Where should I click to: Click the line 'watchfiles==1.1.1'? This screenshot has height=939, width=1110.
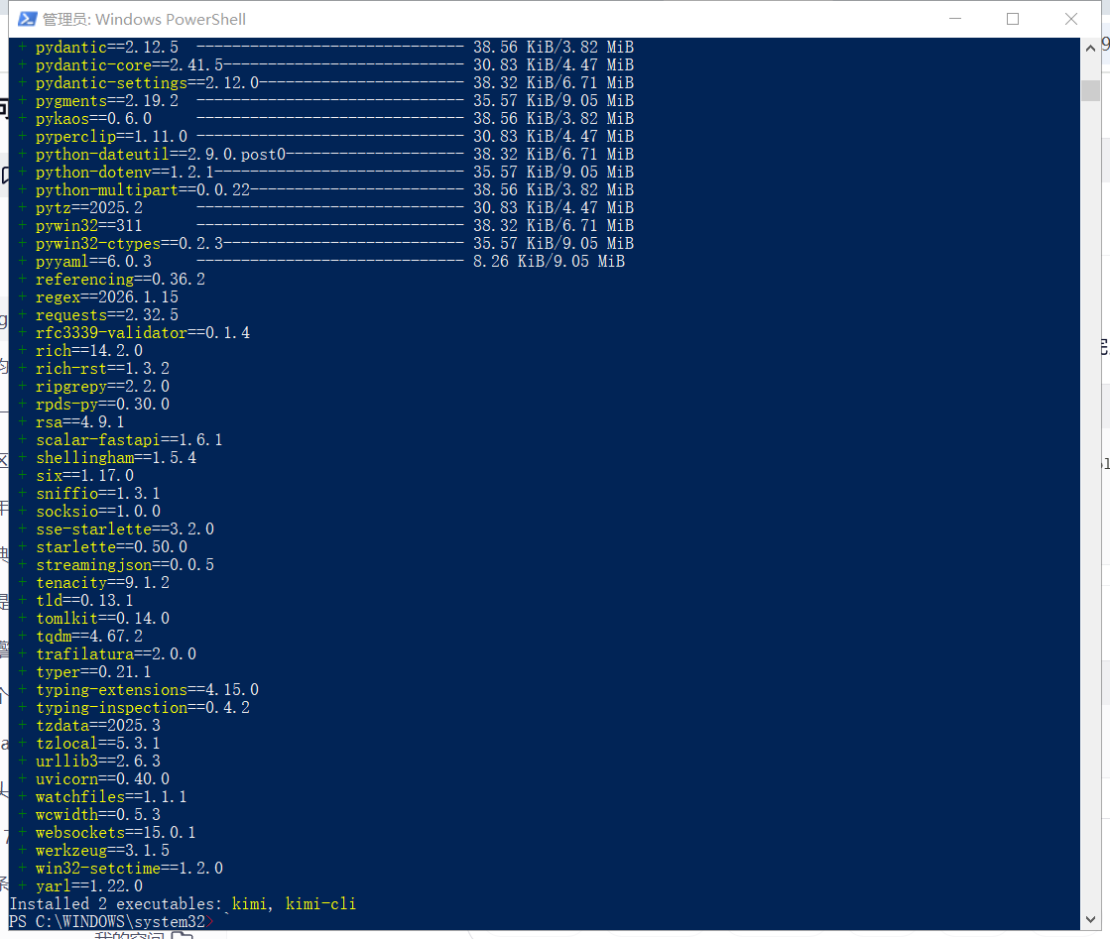click(111, 797)
